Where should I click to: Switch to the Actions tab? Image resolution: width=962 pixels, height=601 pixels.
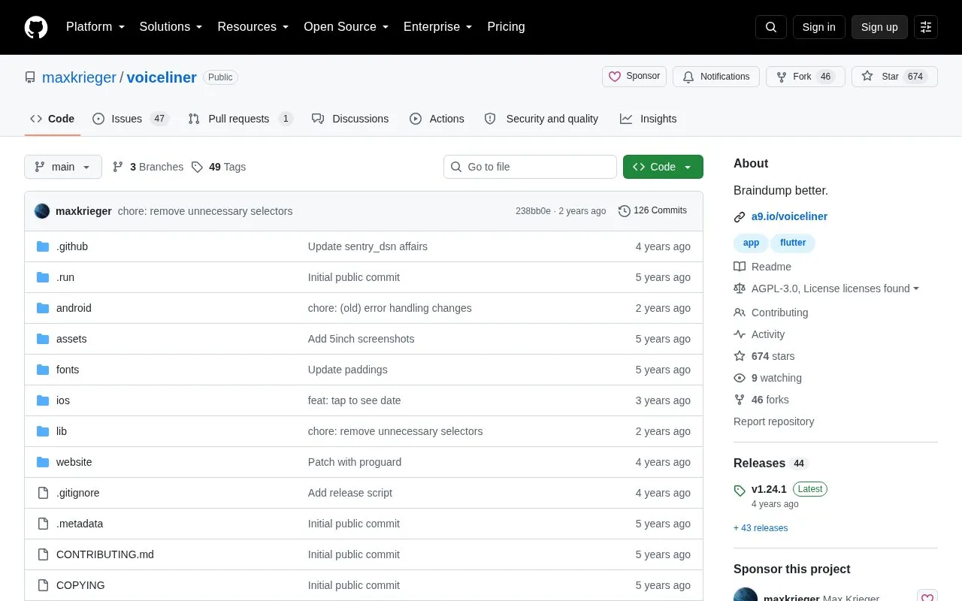(437, 119)
